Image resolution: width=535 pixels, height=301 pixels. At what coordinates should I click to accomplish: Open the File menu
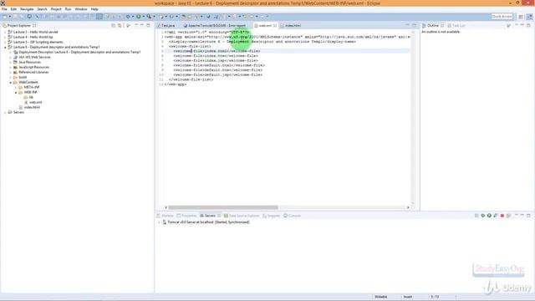click(4, 9)
